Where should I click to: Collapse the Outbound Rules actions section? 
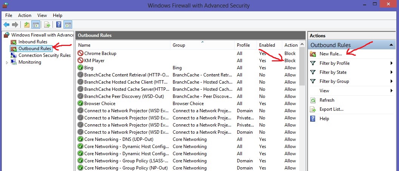(392, 45)
